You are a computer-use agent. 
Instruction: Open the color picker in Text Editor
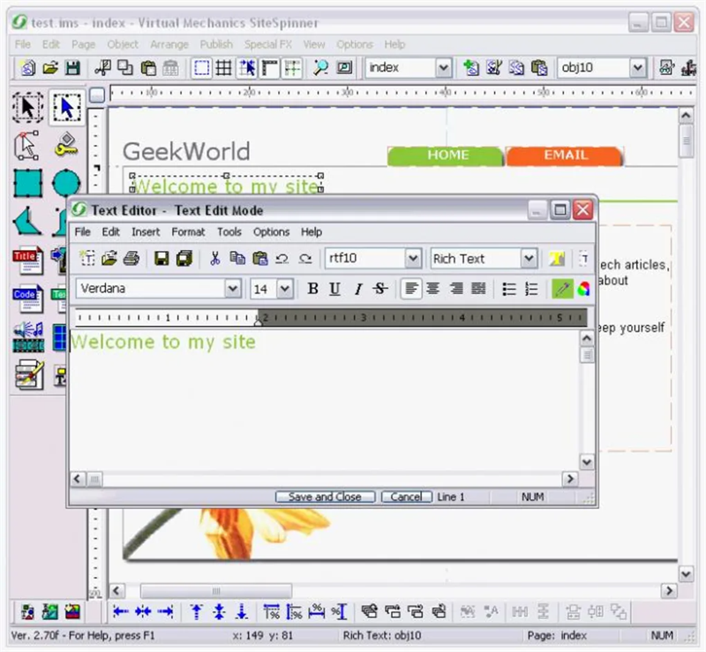tap(583, 289)
